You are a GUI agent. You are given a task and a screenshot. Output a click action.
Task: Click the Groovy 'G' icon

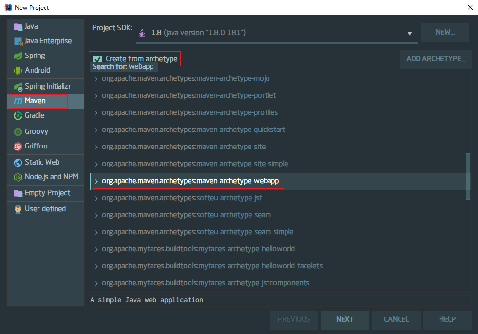point(18,132)
